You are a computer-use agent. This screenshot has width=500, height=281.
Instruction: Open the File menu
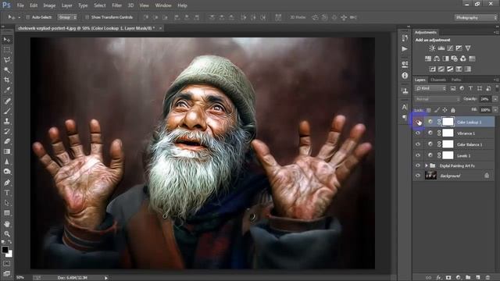coord(20,5)
